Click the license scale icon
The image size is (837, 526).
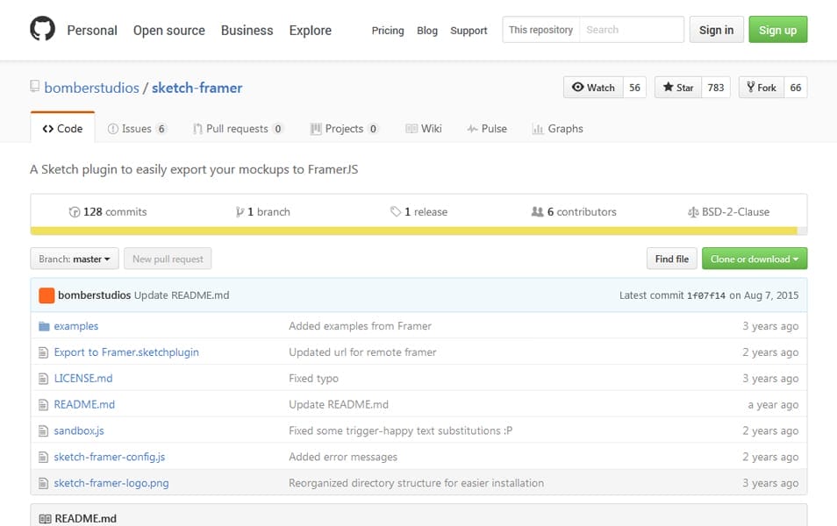click(x=694, y=212)
